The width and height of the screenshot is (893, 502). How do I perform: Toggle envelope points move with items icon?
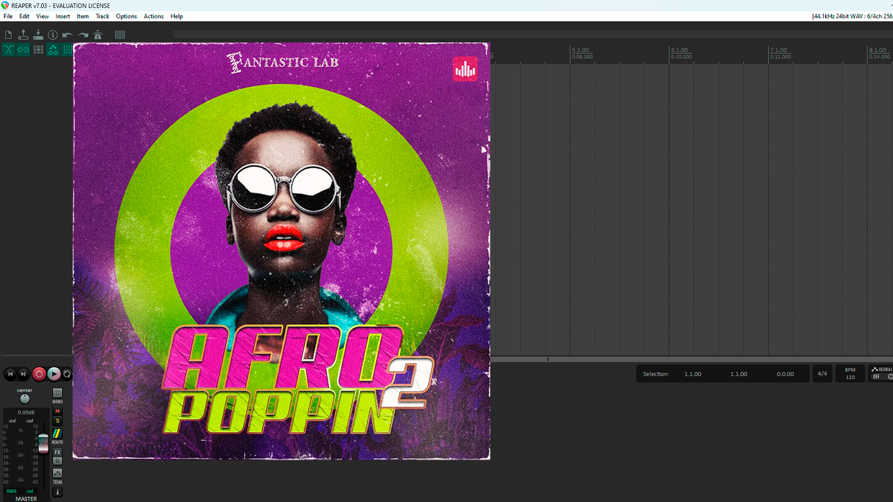click(x=53, y=50)
